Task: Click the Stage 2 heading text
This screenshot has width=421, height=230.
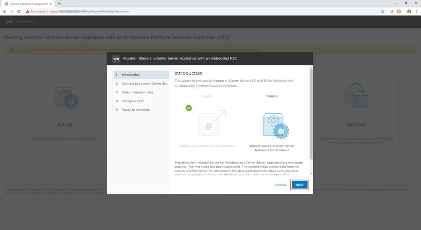Action: point(272,96)
